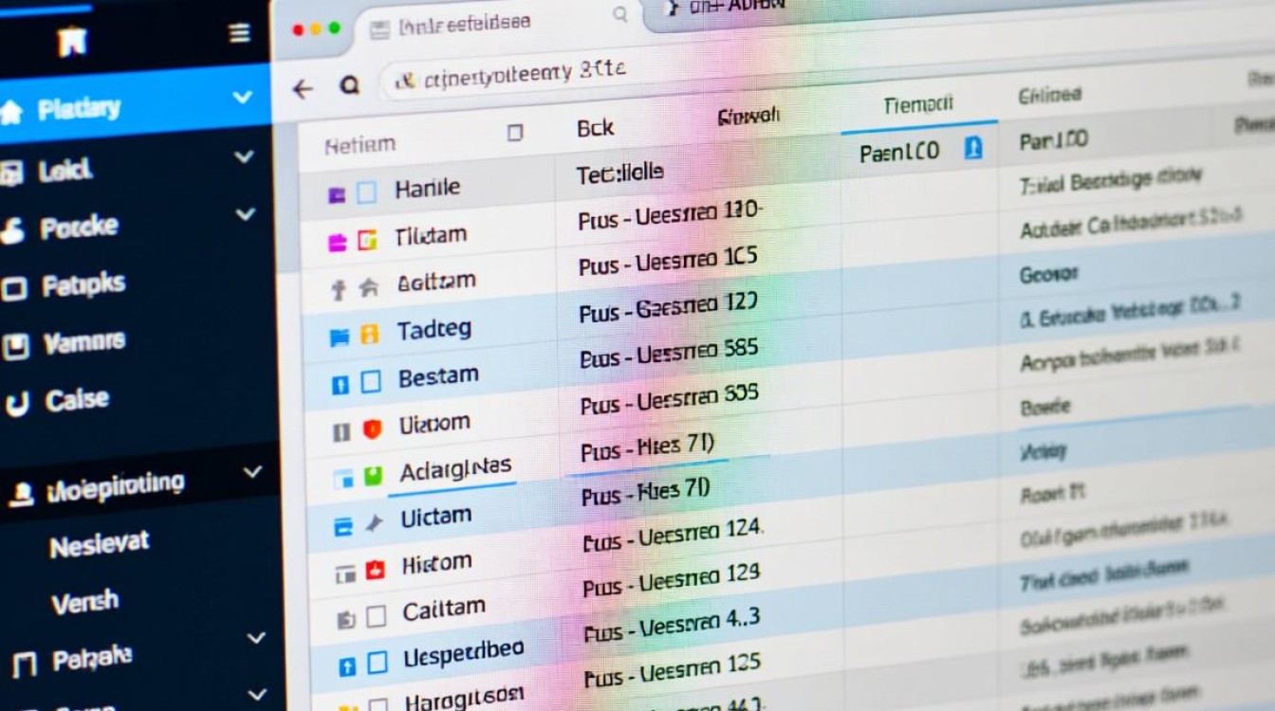Tick the header checkbox next to Bck

pos(515,133)
